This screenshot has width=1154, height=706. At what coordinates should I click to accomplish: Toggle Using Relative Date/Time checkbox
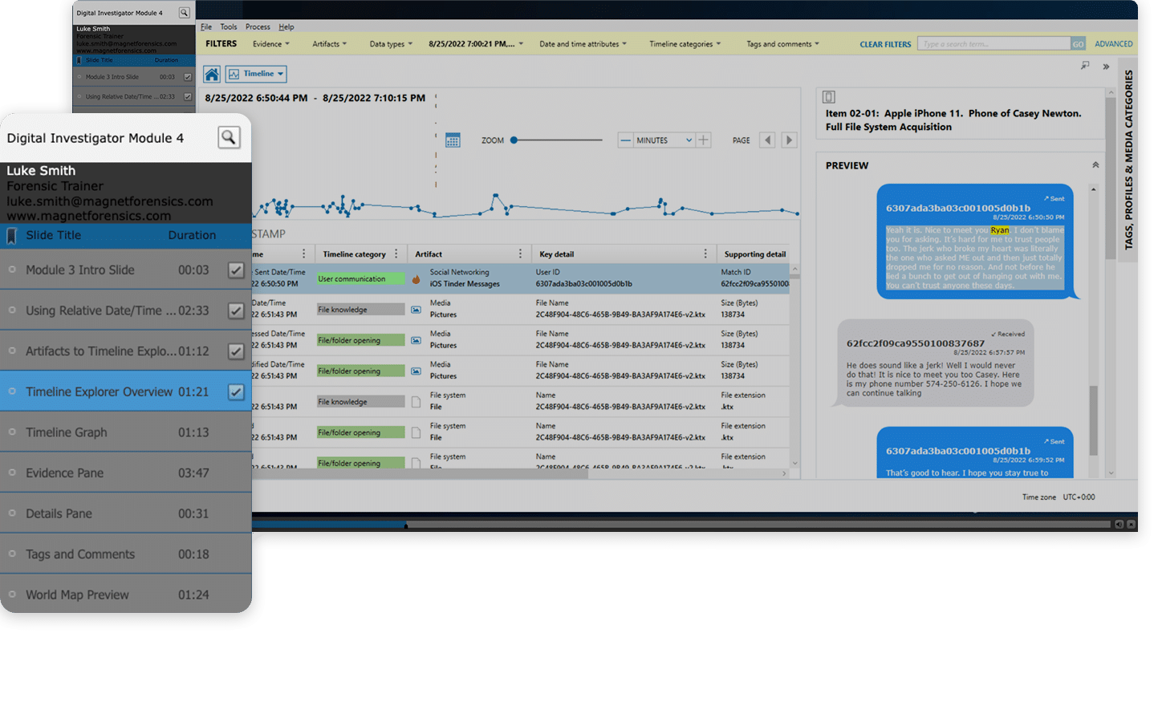pyautogui.click(x=236, y=310)
